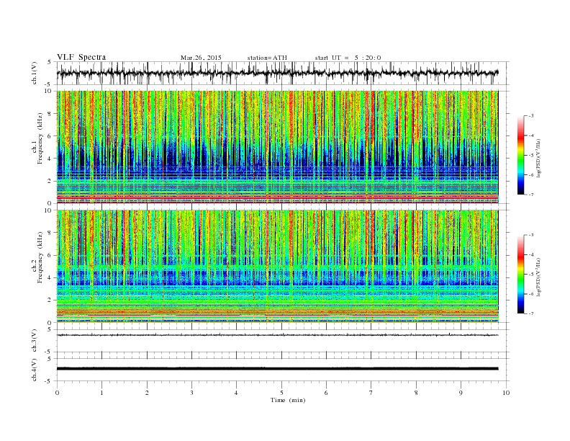570x441 pixels.
Task: Click the ch.1 "Frequency (kHz)" axis label
Action: [40, 138]
